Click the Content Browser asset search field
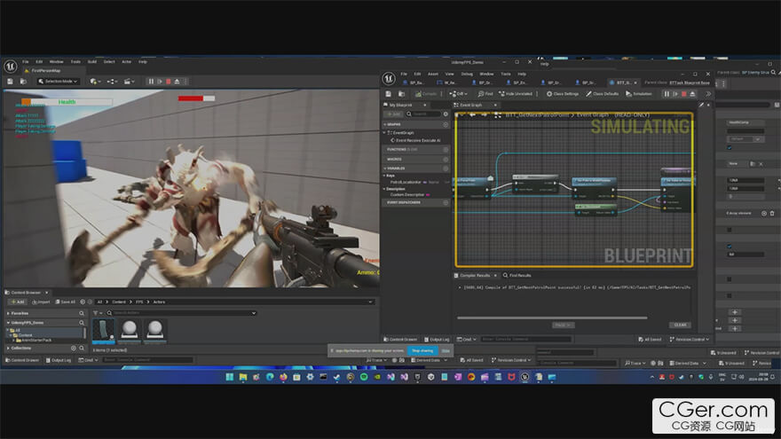The width and height of the screenshot is (781, 439). pyautogui.click(x=181, y=312)
